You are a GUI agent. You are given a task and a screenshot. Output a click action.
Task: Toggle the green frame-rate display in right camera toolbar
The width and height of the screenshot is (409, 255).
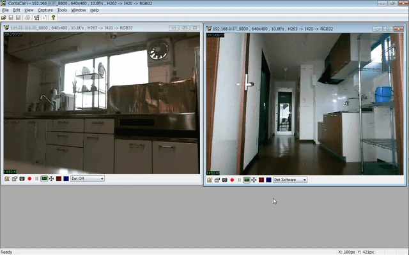pos(246,180)
